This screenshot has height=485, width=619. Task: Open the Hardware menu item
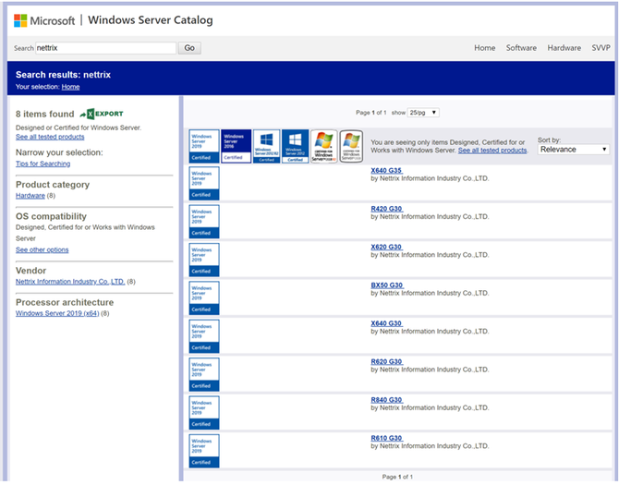click(x=564, y=48)
